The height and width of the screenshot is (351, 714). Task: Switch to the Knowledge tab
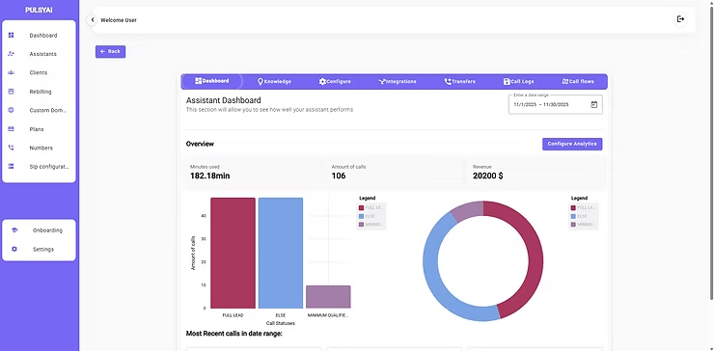point(274,82)
